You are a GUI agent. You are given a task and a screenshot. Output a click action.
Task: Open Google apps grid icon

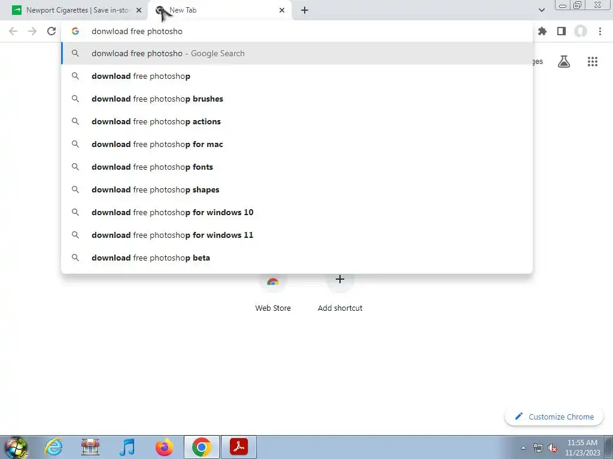592,62
